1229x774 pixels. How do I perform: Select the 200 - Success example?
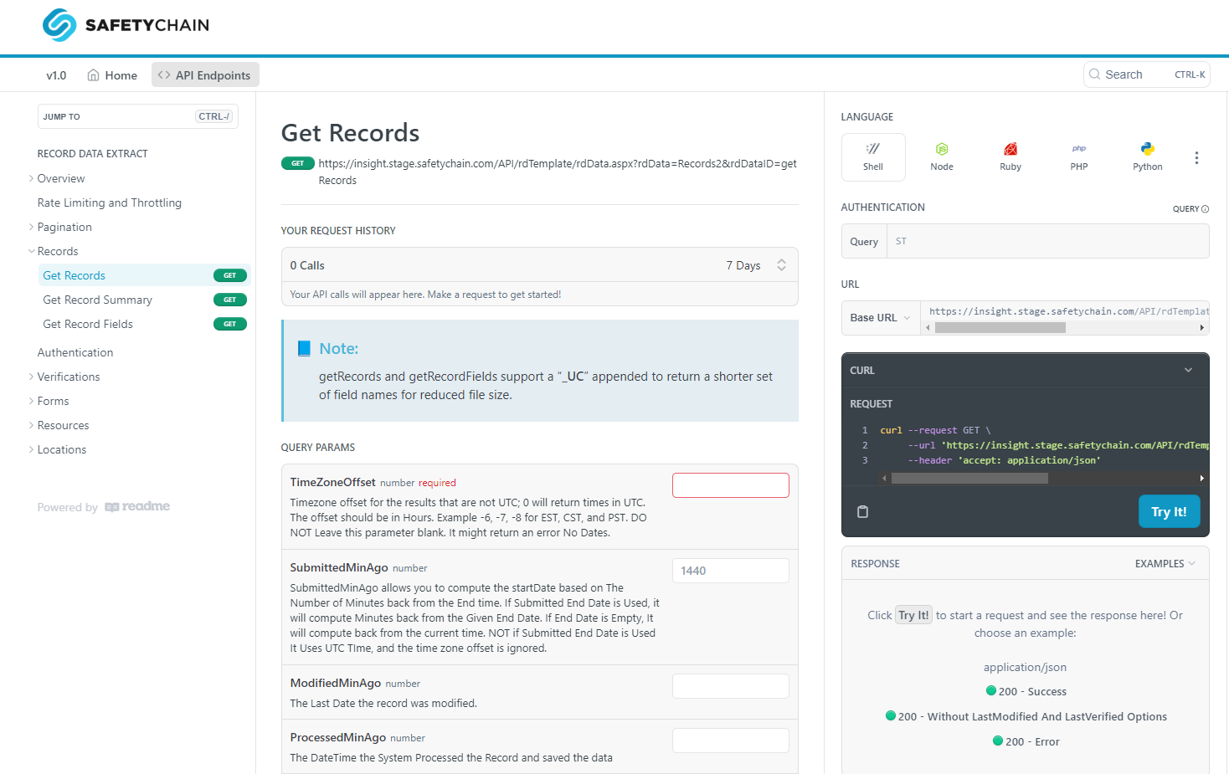click(x=1026, y=691)
